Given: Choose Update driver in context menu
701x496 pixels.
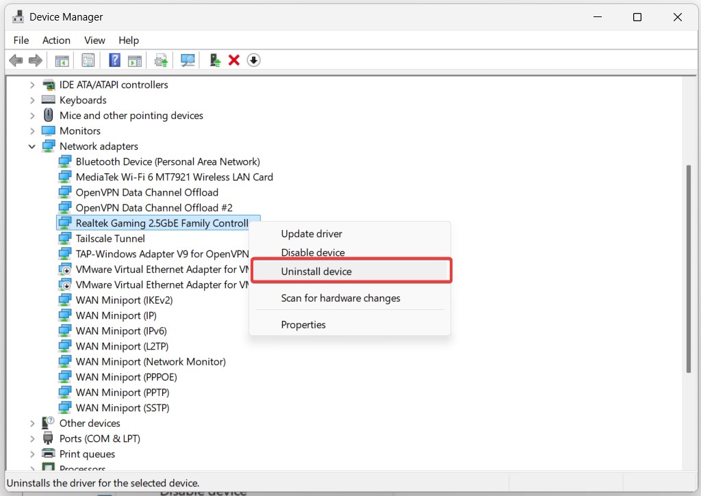Looking at the screenshot, I should tap(350, 234).
